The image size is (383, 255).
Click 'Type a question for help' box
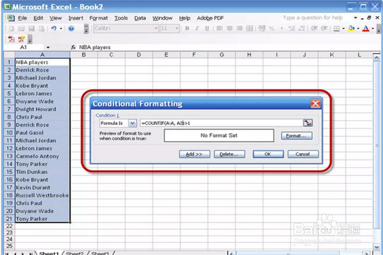click(313, 18)
